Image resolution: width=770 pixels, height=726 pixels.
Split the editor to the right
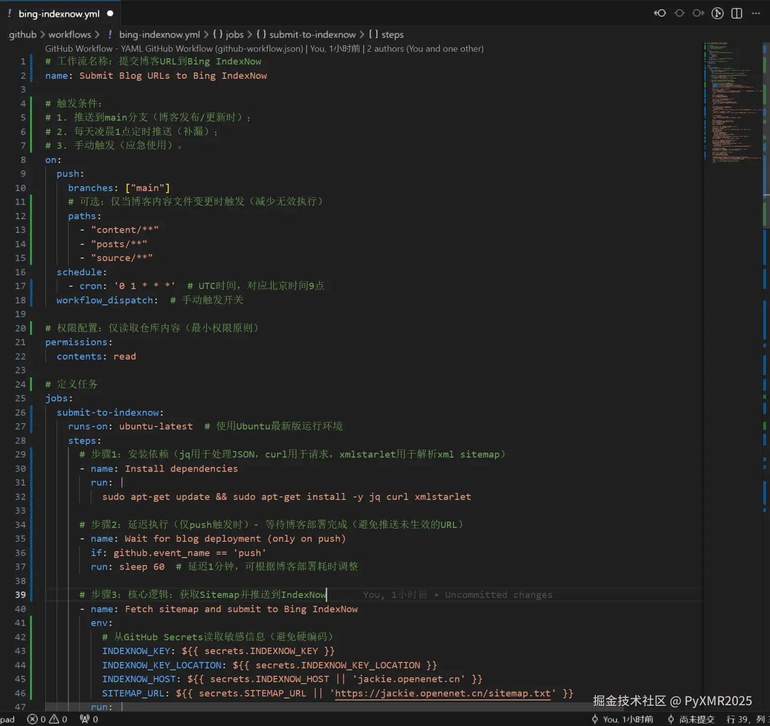pyautogui.click(x=737, y=13)
